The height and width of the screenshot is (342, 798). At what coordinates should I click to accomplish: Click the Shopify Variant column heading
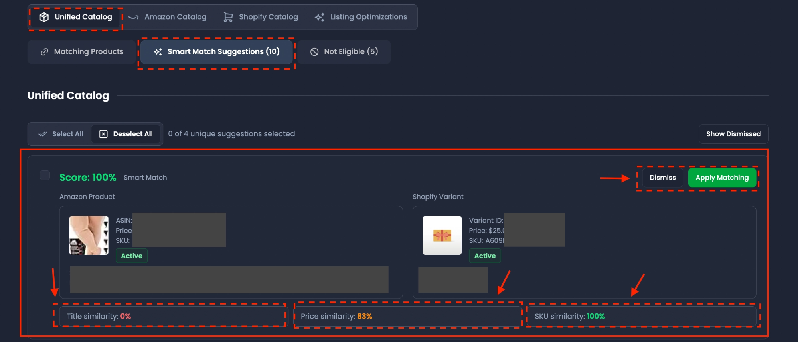click(438, 197)
